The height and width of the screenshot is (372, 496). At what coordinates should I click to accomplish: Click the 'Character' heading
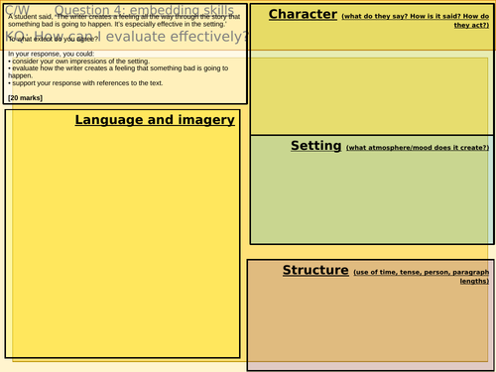click(303, 14)
